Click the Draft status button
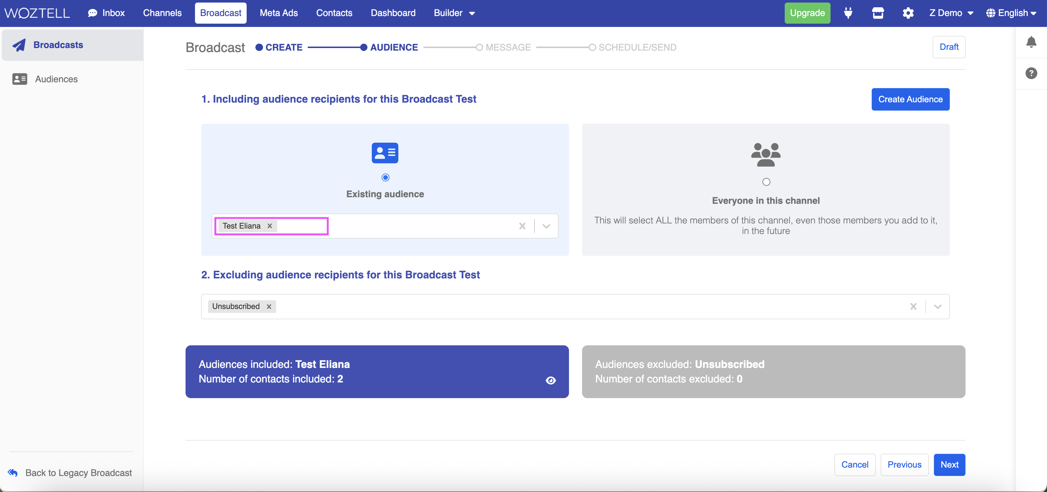1047x492 pixels. click(949, 47)
